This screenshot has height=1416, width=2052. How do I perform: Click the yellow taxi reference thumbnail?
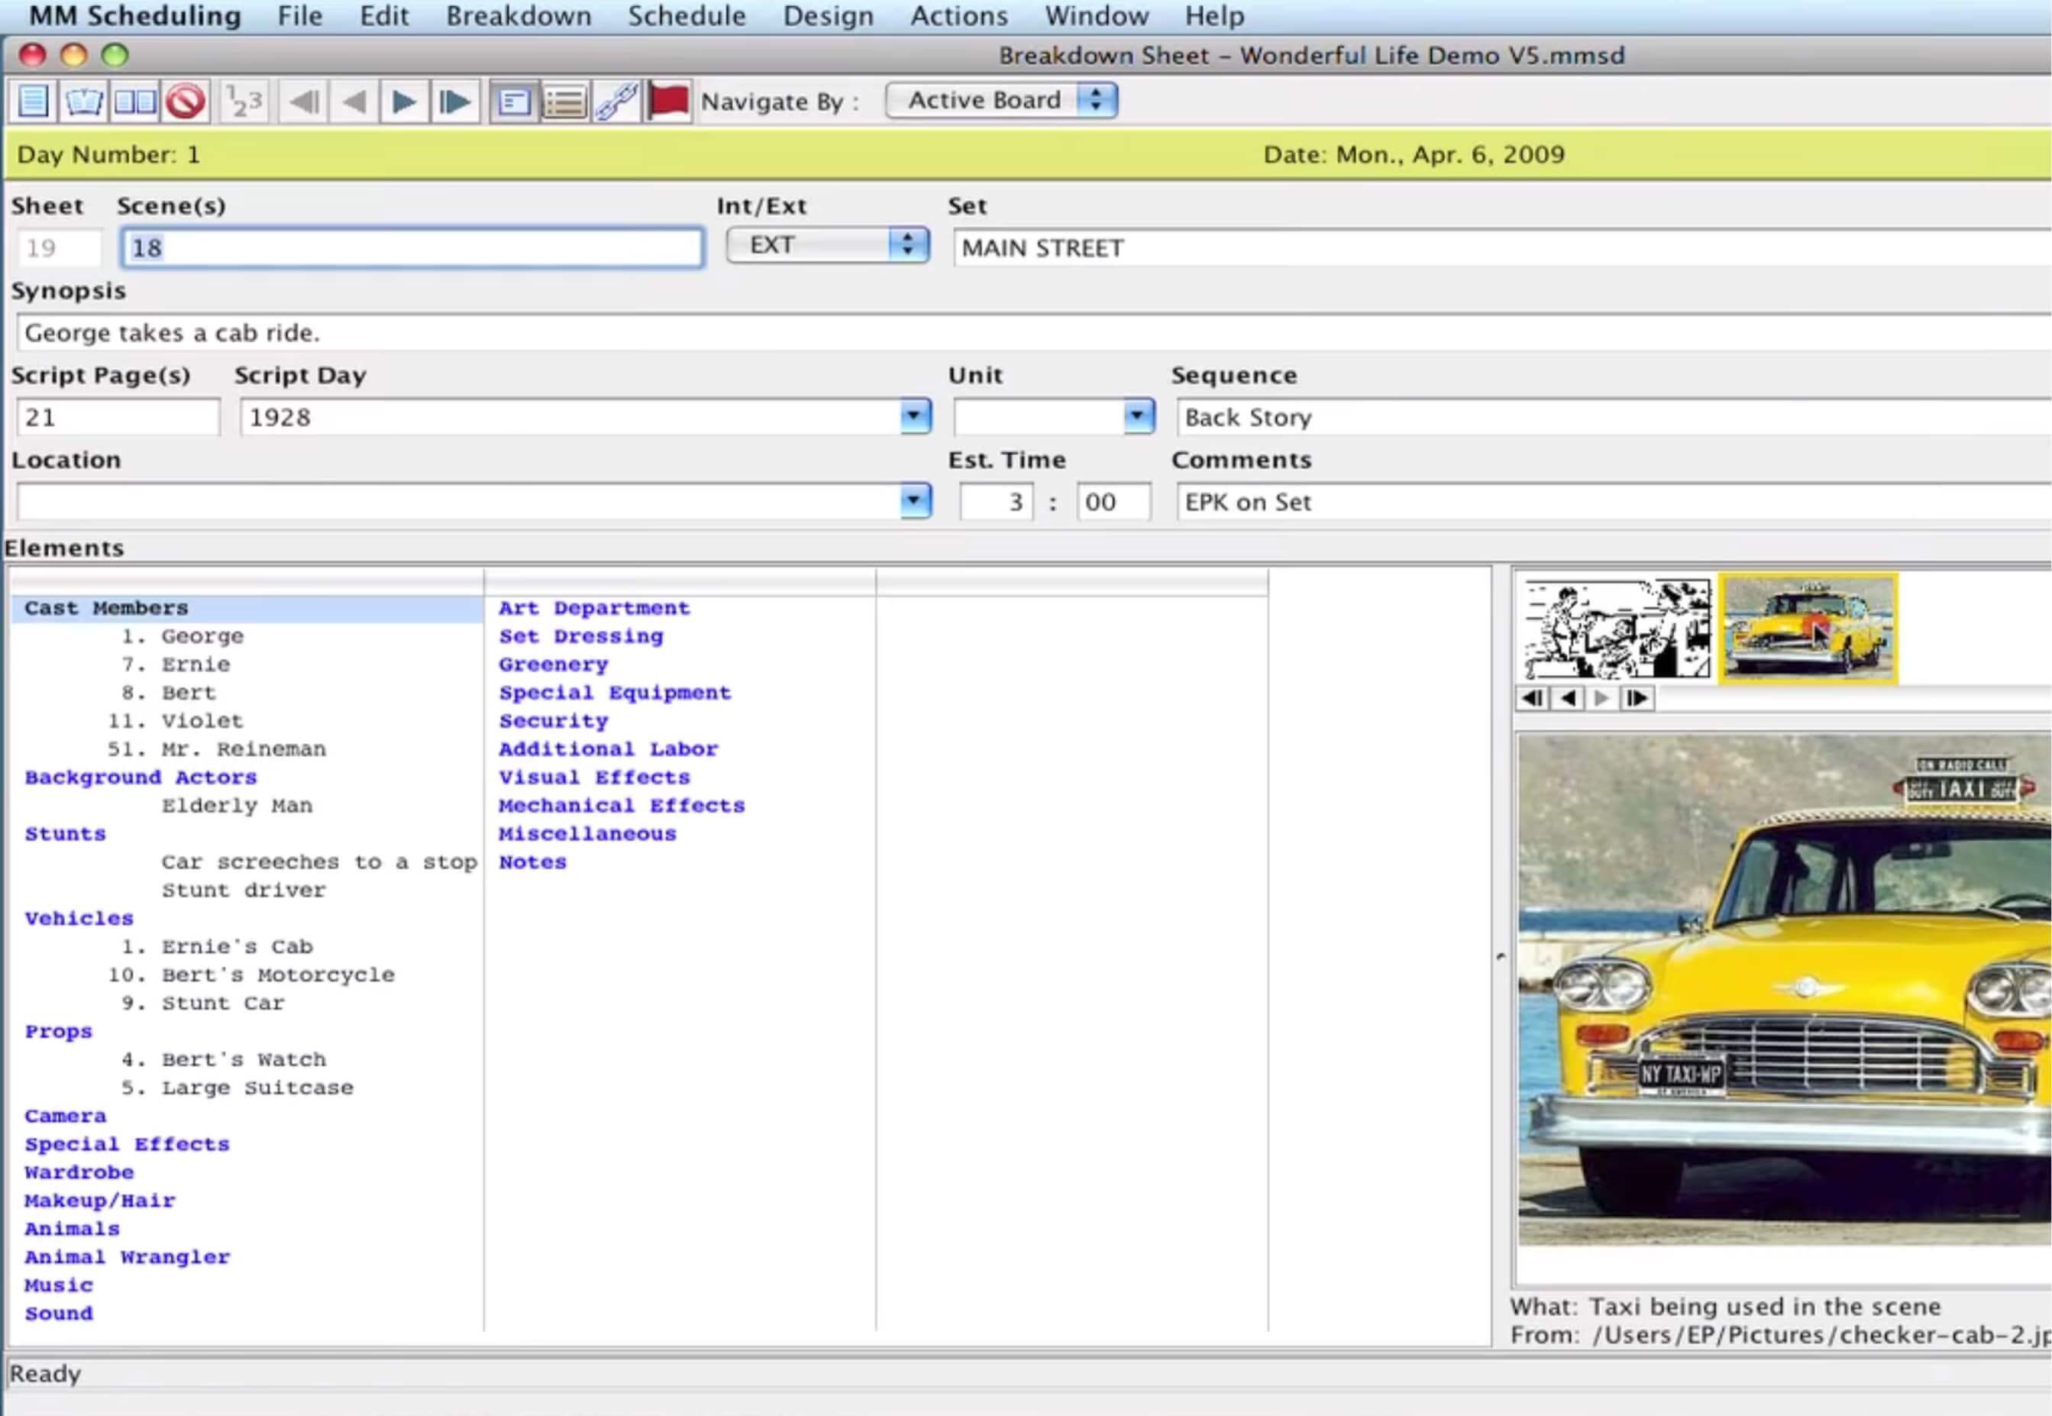pos(1805,627)
